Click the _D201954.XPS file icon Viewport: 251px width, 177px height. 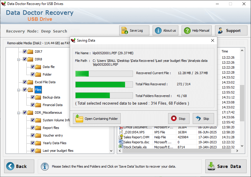click(121, 132)
